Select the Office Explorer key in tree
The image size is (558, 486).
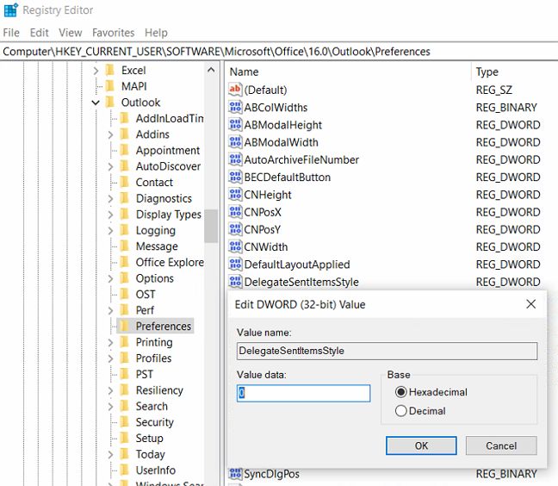pos(170,263)
